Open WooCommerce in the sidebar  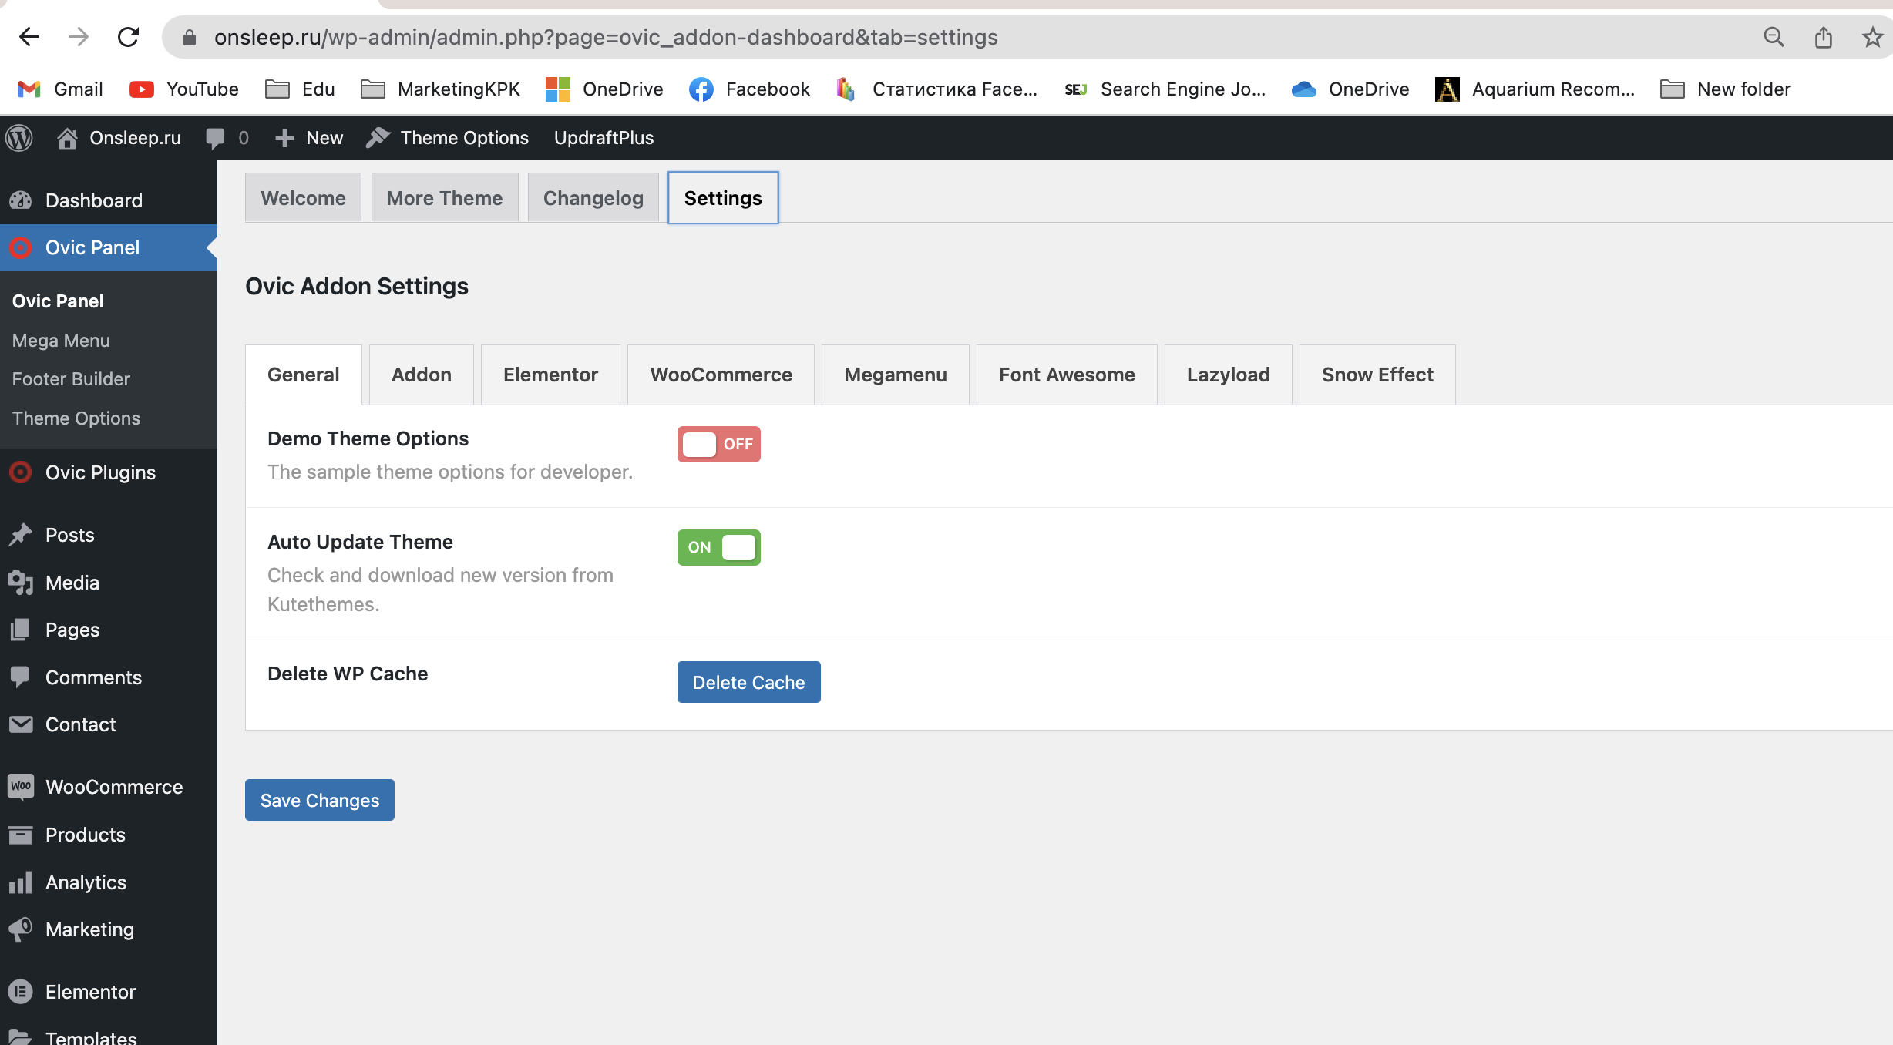(x=109, y=787)
